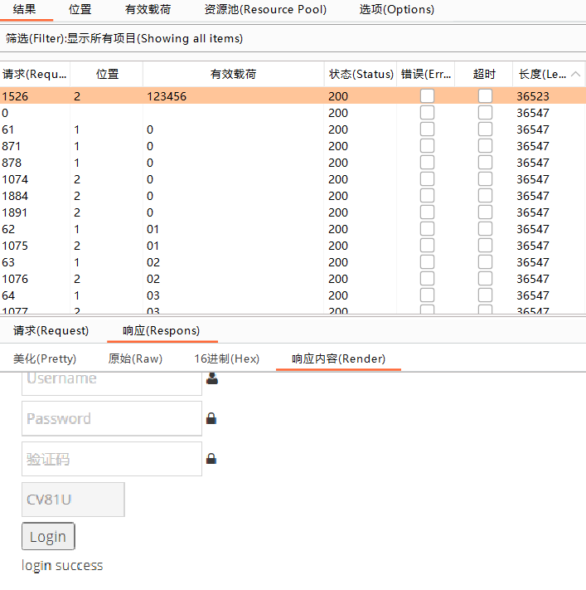The image size is (586, 590).
Task: Switch to 美化(Pretty) view
Action: [45, 358]
